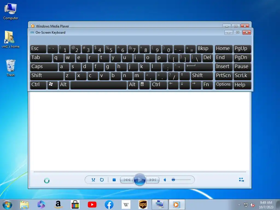The height and width of the screenshot is (210, 280).
Task: Open the Copilot taskbar icon
Action: (x=41, y=205)
